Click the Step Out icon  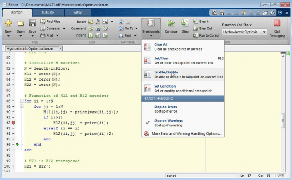[x=195, y=29]
